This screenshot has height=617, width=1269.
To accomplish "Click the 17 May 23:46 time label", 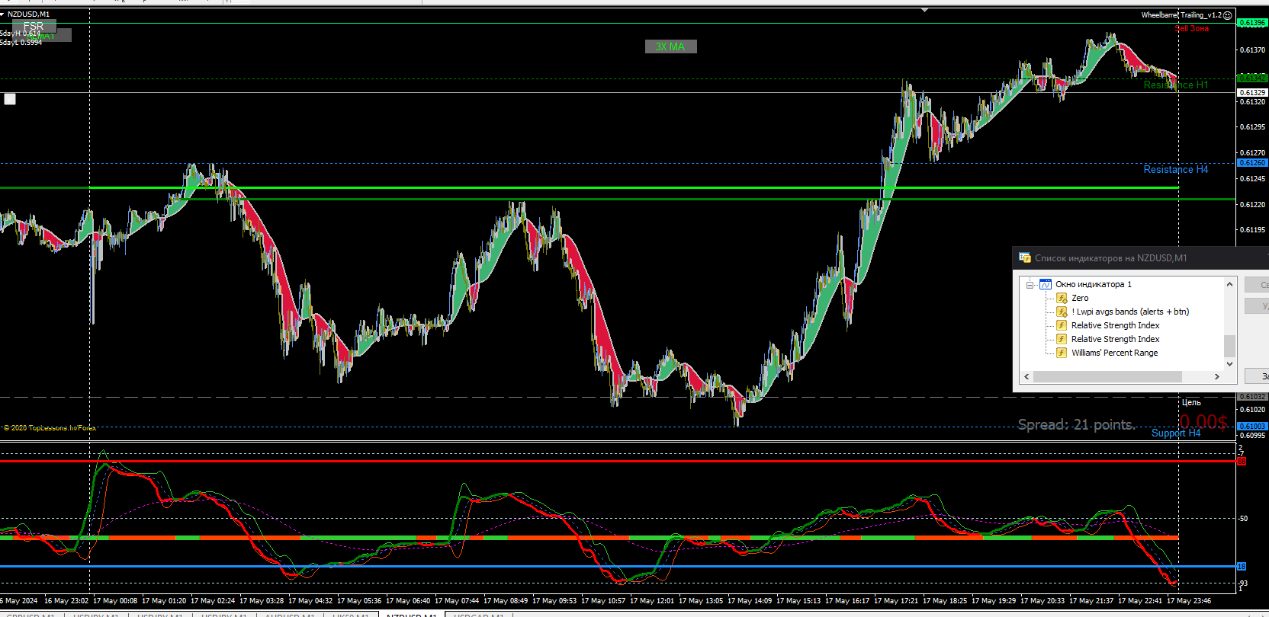I will tap(1189, 601).
